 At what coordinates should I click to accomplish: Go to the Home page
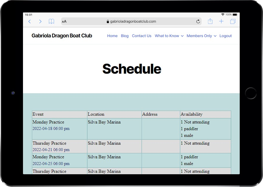(x=112, y=36)
